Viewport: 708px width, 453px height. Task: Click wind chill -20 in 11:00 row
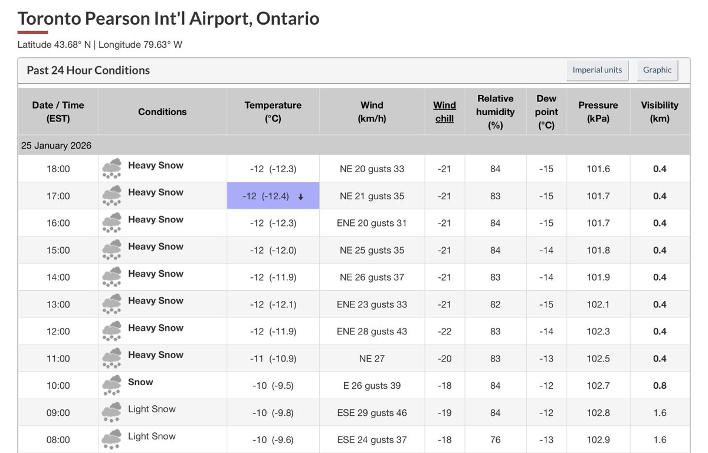point(444,359)
